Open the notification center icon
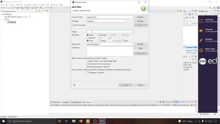Viewport: 220px width, 124px height. (x=216, y=121)
